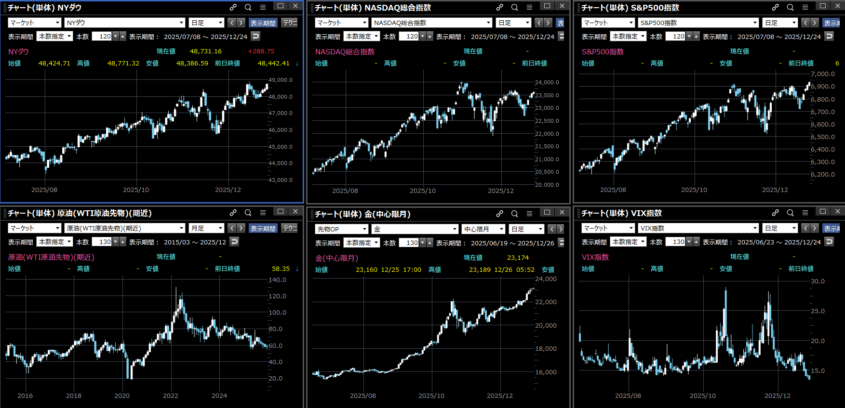Viewport: 845px width, 408px height.
Task: Open the hamburger menu in S&P500指数 chart header
Action: point(805,7)
